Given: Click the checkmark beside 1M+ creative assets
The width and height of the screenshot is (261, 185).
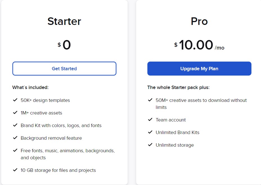Looking at the screenshot, I should (x=15, y=113).
